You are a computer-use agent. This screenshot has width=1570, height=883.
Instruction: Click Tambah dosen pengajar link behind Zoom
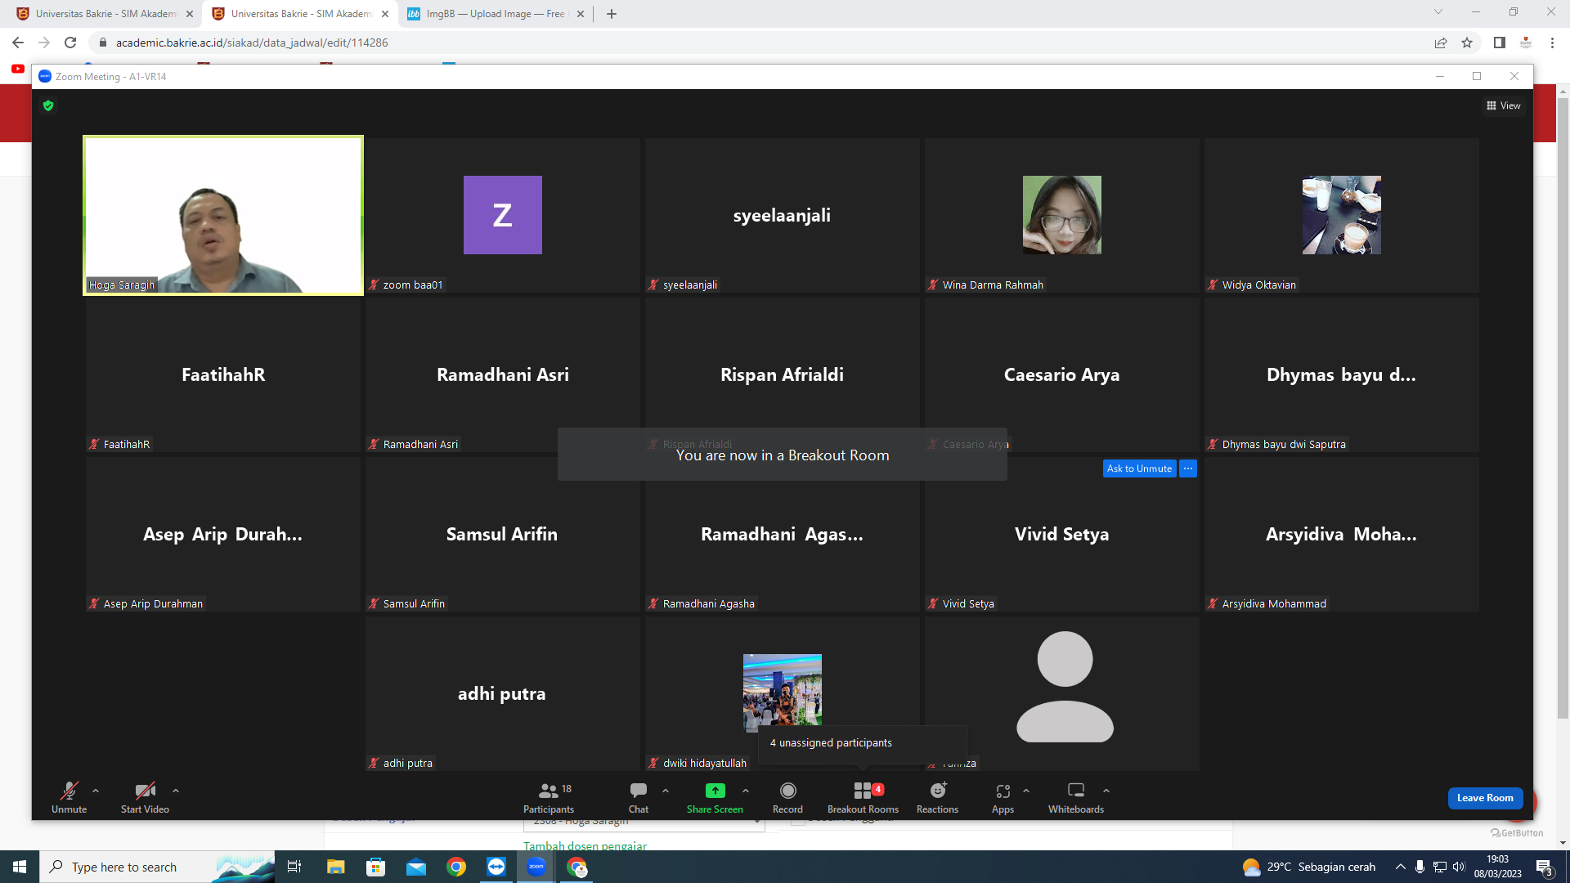pos(585,845)
